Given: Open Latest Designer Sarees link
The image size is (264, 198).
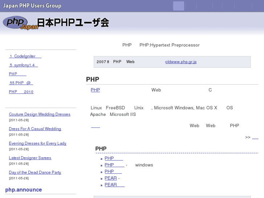Looking at the screenshot, I should tap(30, 158).
